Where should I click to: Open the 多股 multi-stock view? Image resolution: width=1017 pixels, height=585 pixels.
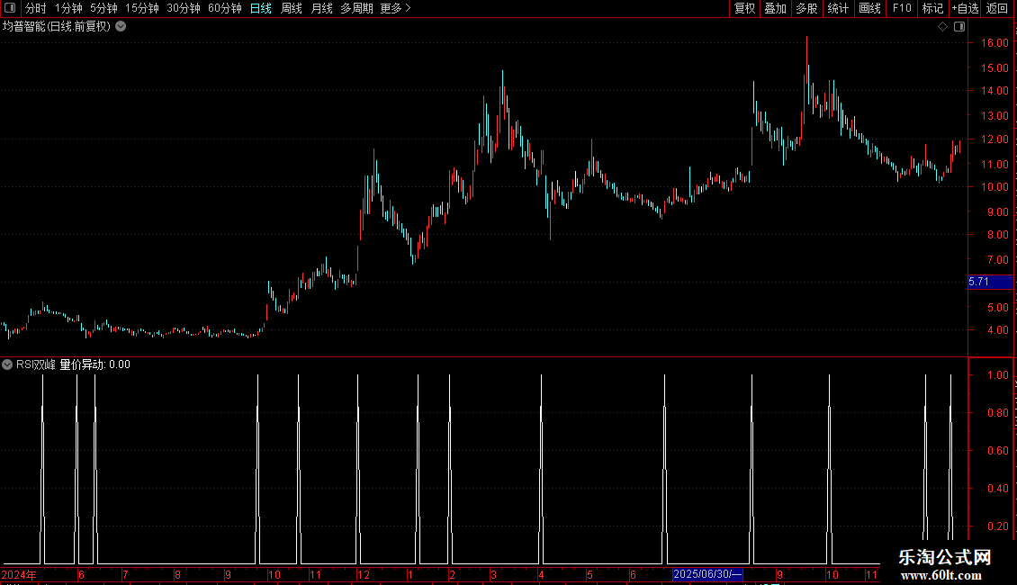pos(806,8)
